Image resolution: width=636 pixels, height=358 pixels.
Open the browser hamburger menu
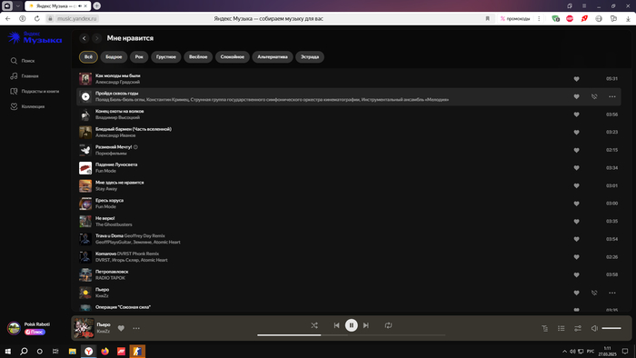[x=584, y=6]
